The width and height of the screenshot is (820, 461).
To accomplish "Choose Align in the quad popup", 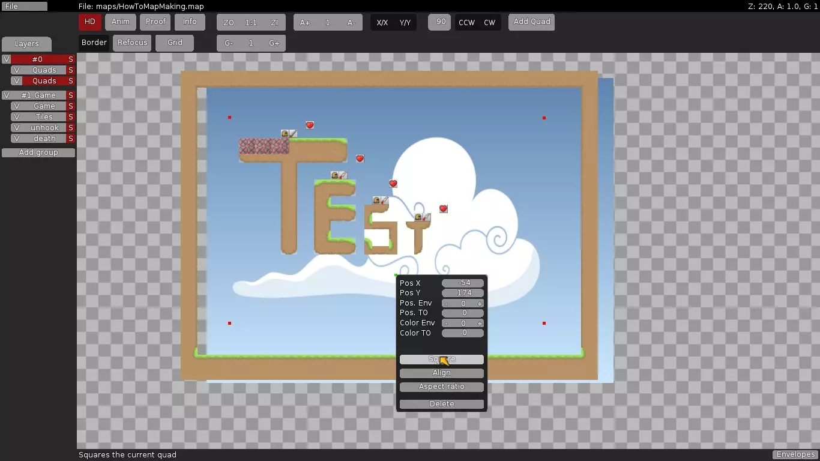I will pyautogui.click(x=442, y=373).
